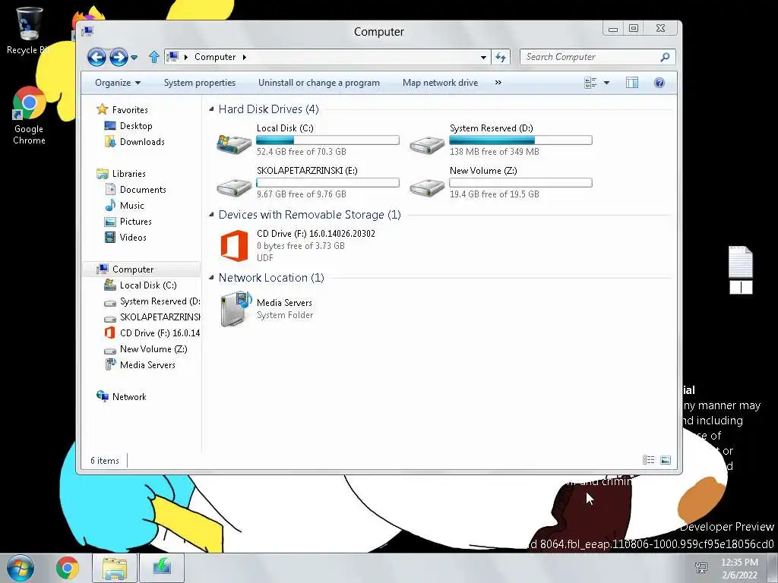This screenshot has width=778, height=583.
Task: Select the Media Servers folder icon
Action: [x=236, y=308]
